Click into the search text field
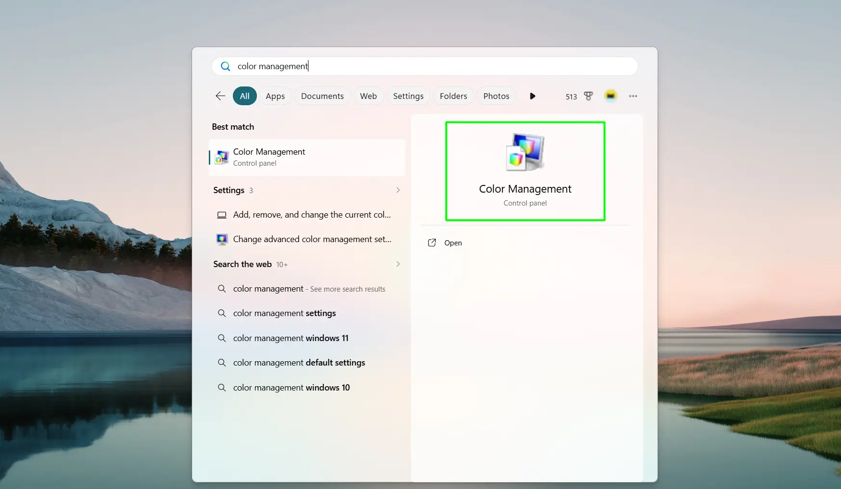This screenshot has height=489, width=841. point(425,66)
